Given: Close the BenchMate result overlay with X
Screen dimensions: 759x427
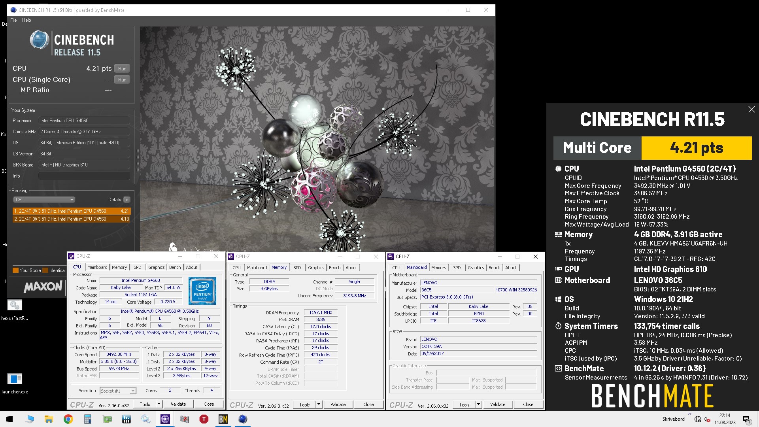Looking at the screenshot, I should point(751,110).
